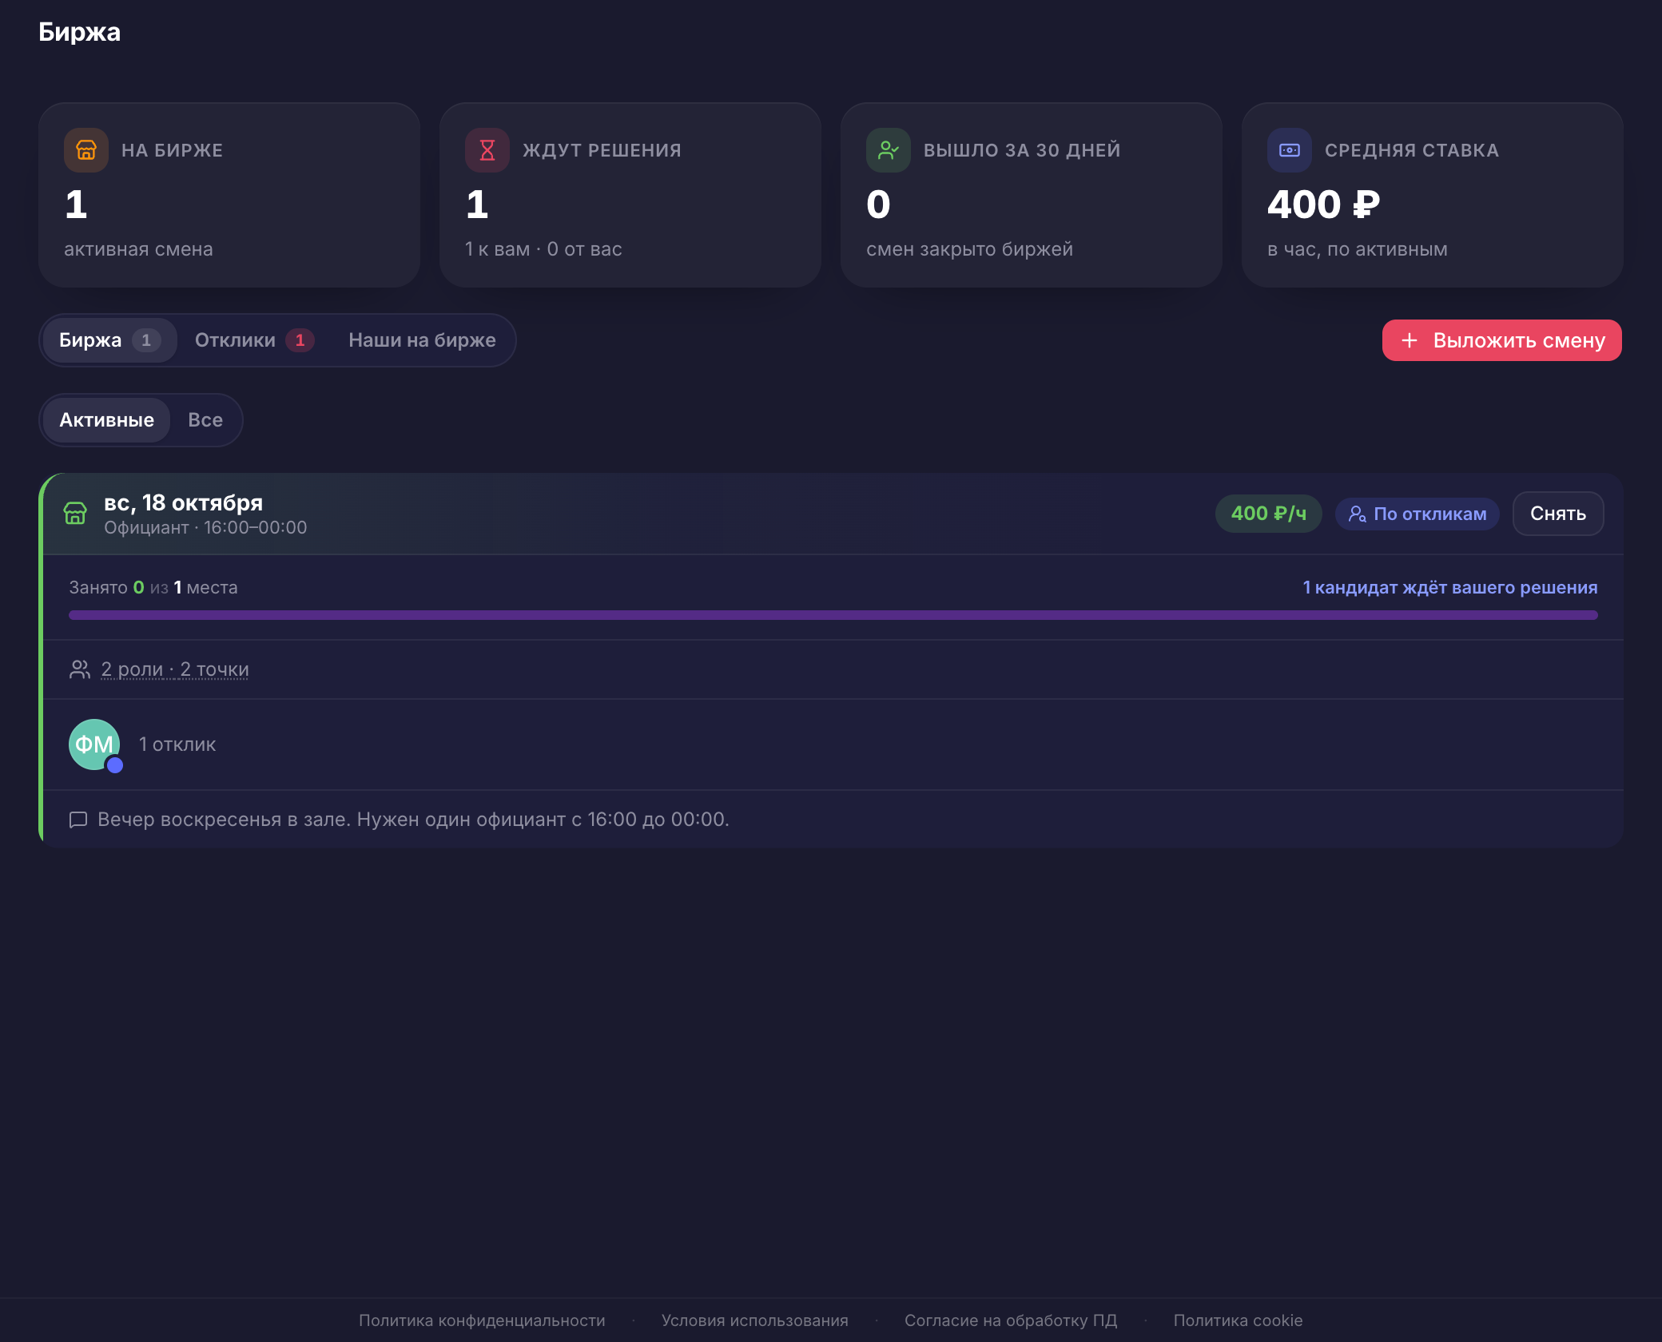Image resolution: width=1662 pixels, height=1342 pixels.
Task: Click the green user-check icon on ВЫШЛО ЗА 30 ДНЕЙ
Action: [x=889, y=150]
